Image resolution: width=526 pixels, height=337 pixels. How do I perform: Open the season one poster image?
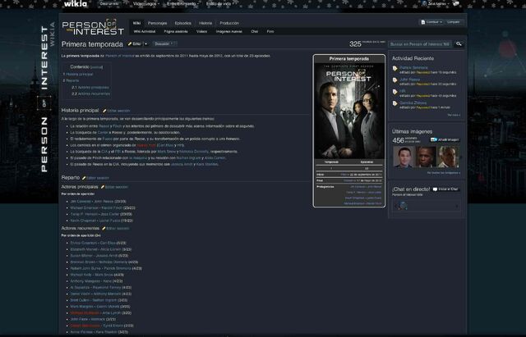tap(349, 111)
